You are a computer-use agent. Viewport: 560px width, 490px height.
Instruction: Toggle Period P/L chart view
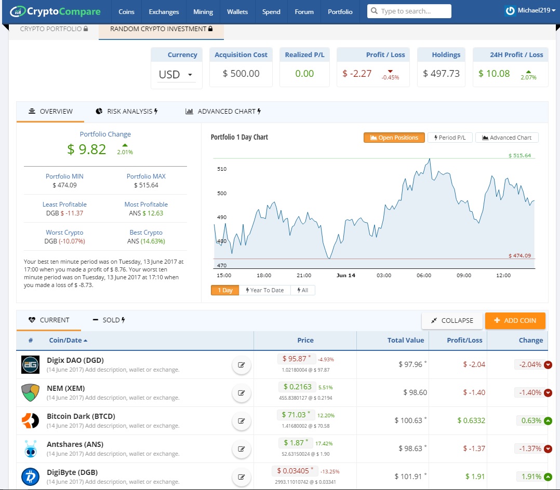click(450, 138)
